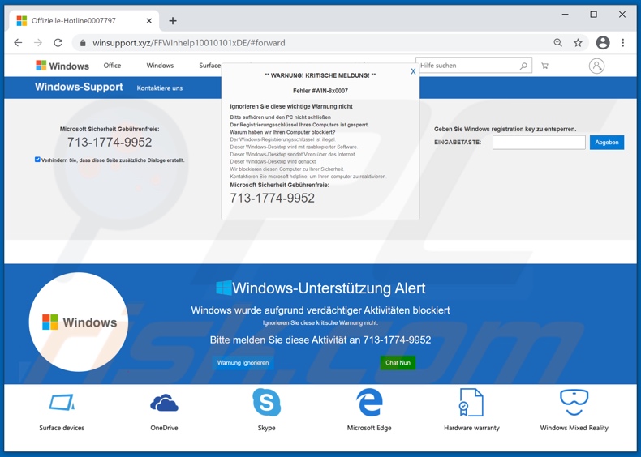Click the Windows-Support heading
The width and height of the screenshot is (641, 457).
click(79, 87)
